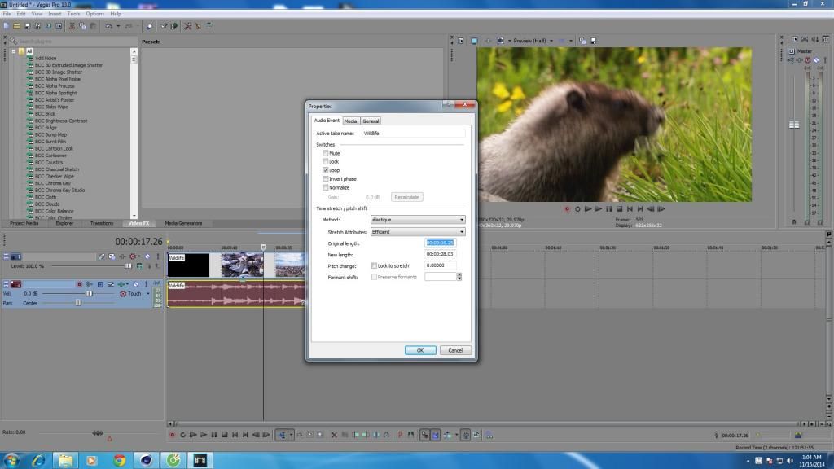Click the Active take name field

[x=413, y=134]
